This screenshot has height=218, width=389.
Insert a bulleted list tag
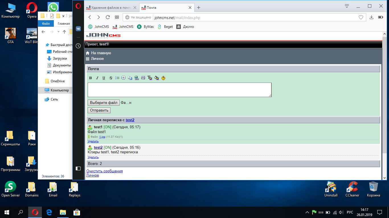point(117,78)
